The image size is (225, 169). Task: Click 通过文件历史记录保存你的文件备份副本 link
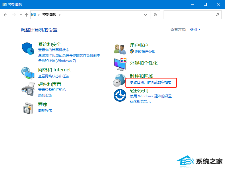(x=69, y=55)
